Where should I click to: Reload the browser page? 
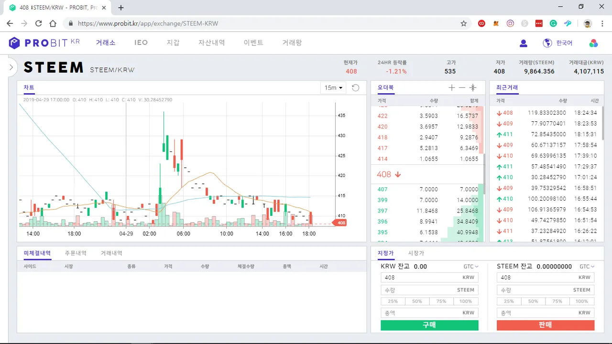[39, 23]
